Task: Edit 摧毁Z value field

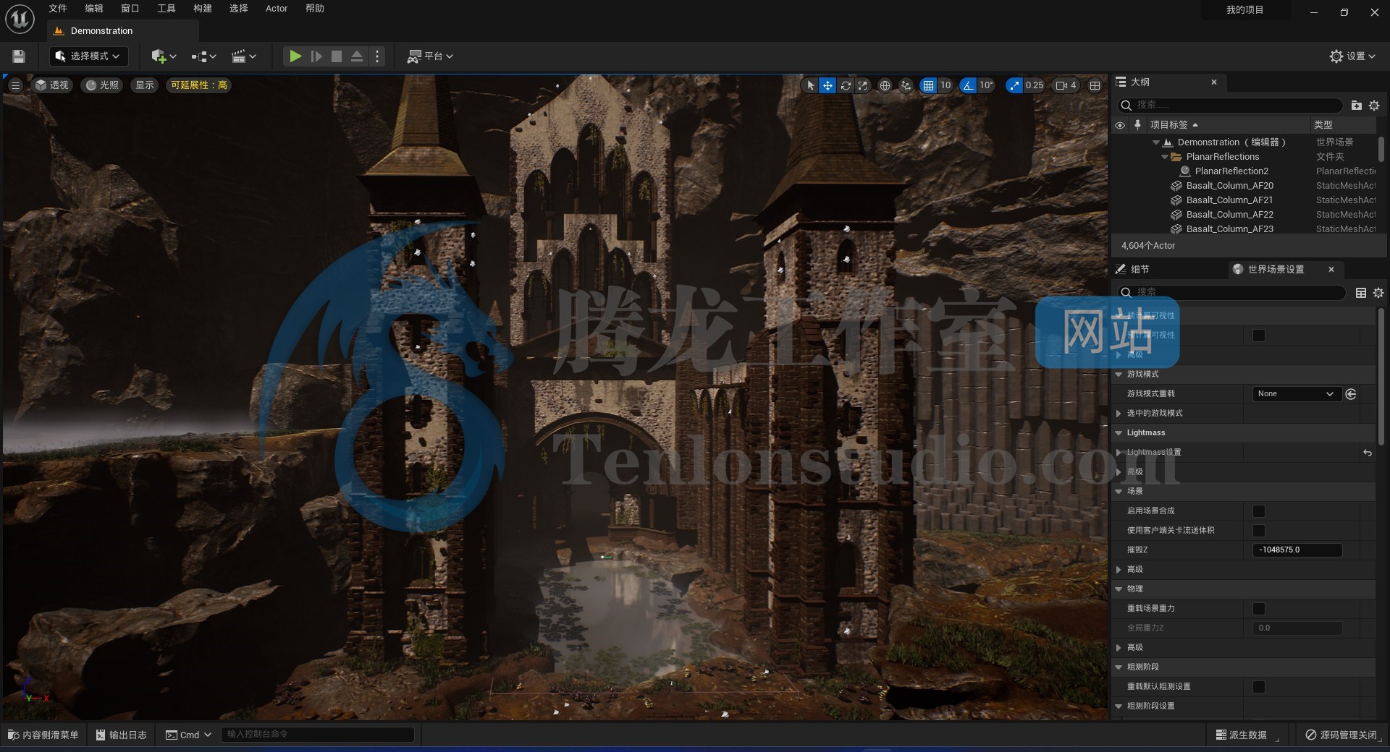Action: [x=1297, y=550]
